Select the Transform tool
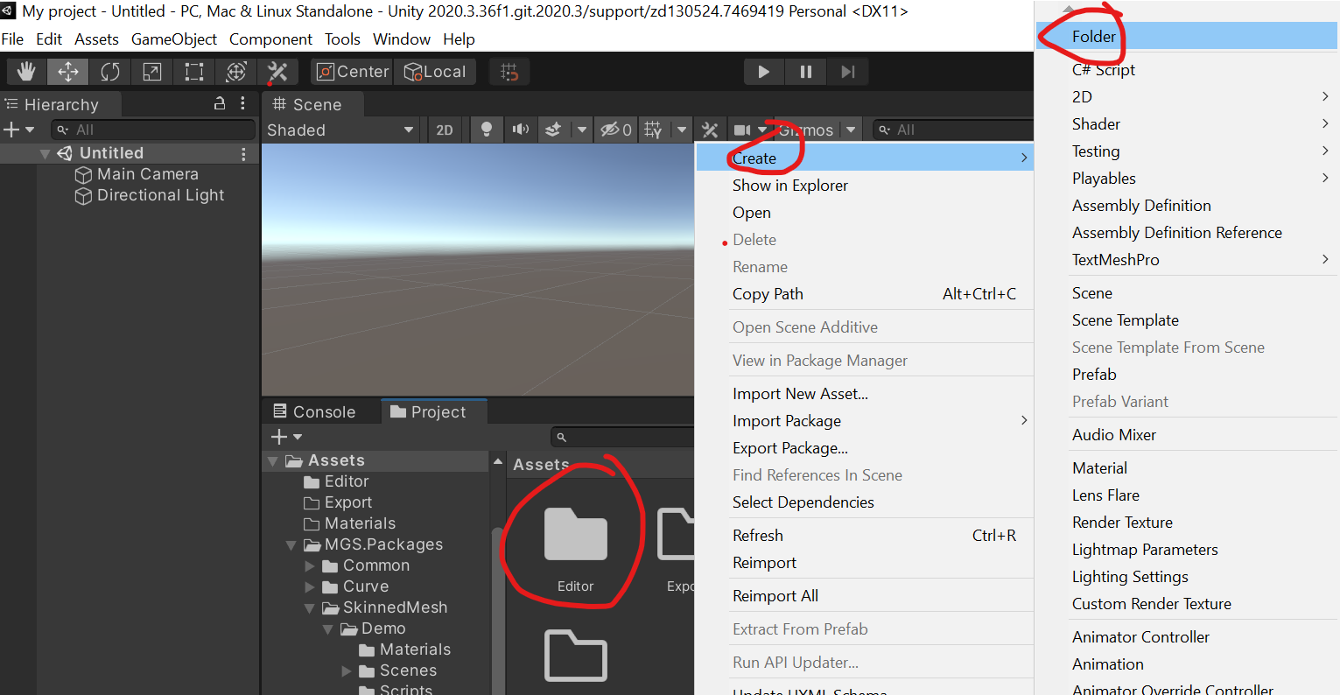 (x=236, y=72)
